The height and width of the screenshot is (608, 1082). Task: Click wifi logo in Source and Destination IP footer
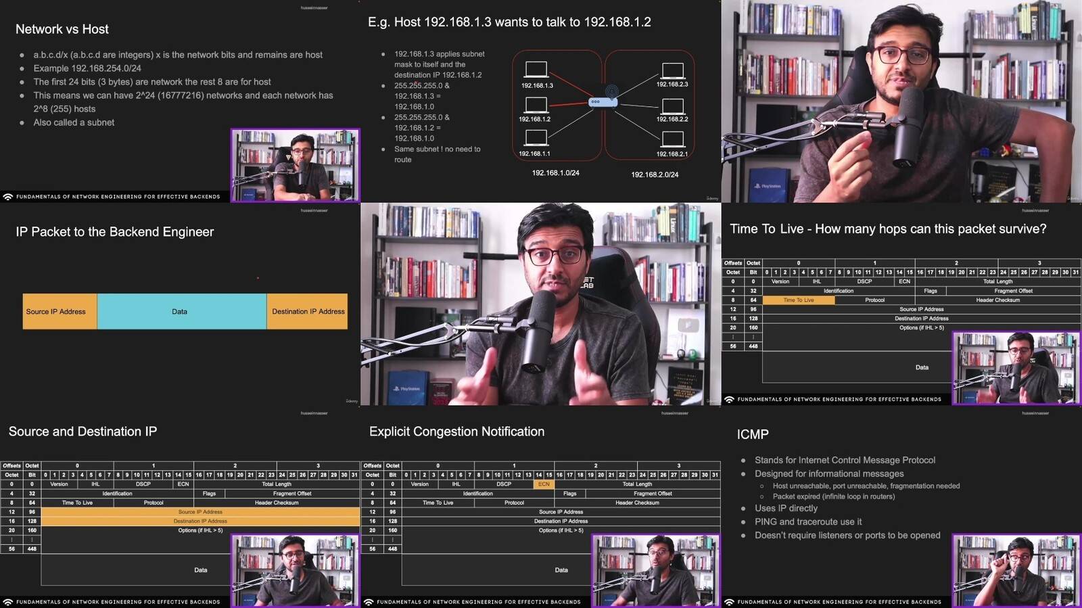[x=8, y=602]
